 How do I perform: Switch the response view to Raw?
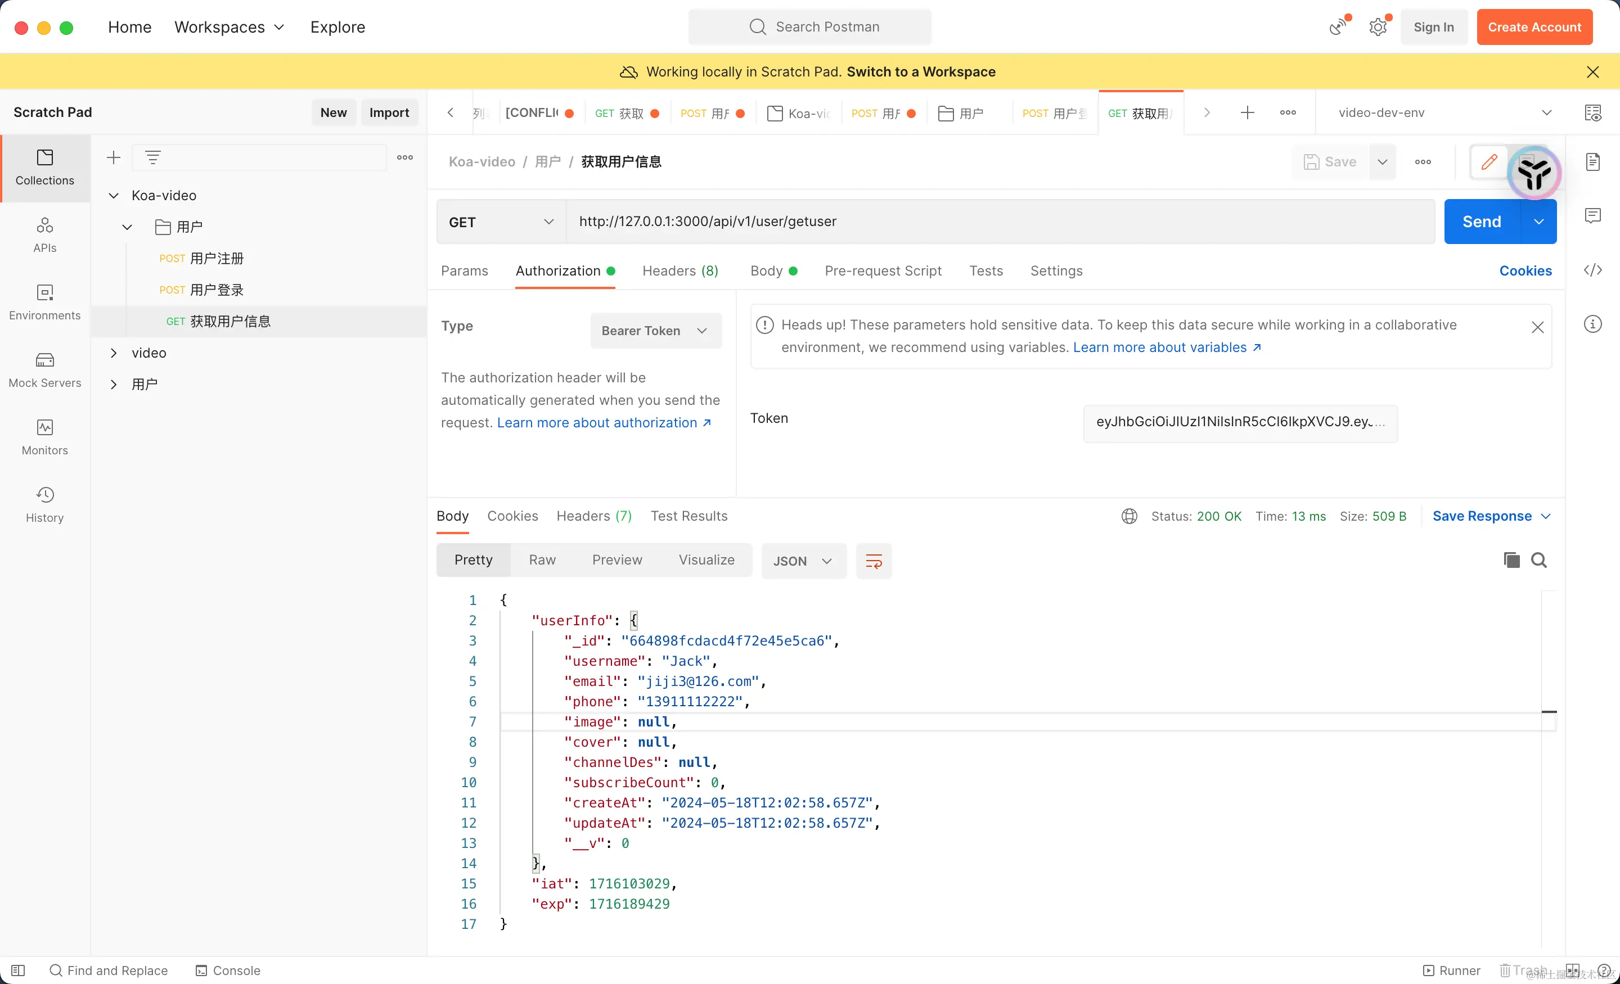click(542, 560)
